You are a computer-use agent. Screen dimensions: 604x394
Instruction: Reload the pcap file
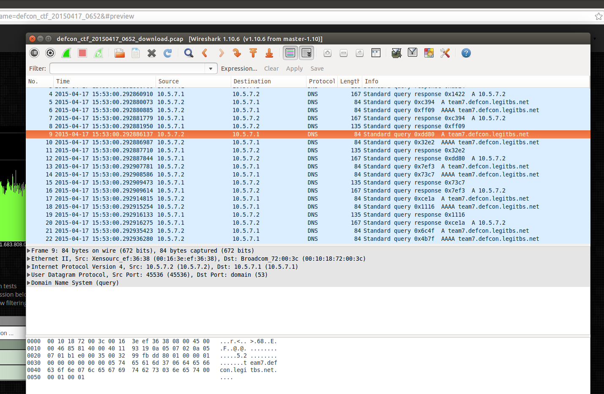coord(167,53)
